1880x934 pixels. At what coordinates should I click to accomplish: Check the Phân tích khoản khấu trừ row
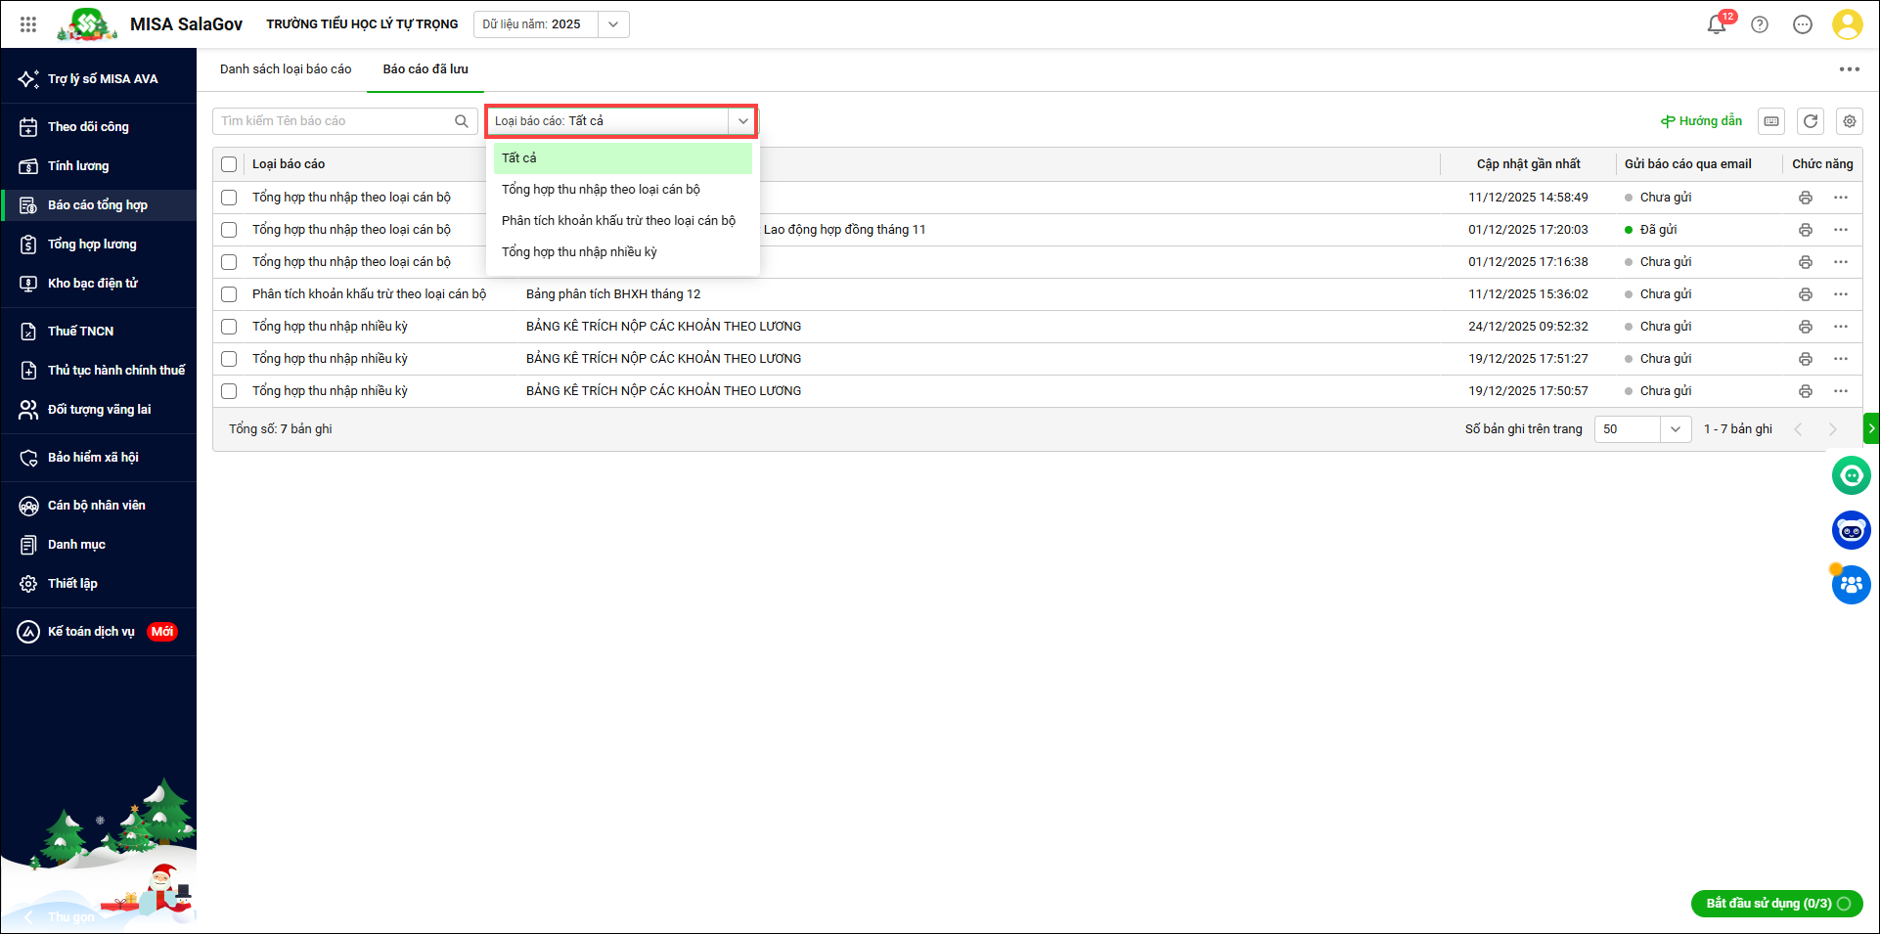click(x=229, y=294)
